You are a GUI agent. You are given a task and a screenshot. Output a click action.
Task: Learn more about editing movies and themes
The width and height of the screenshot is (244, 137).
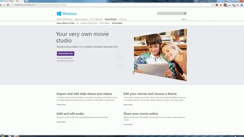tap(128, 105)
